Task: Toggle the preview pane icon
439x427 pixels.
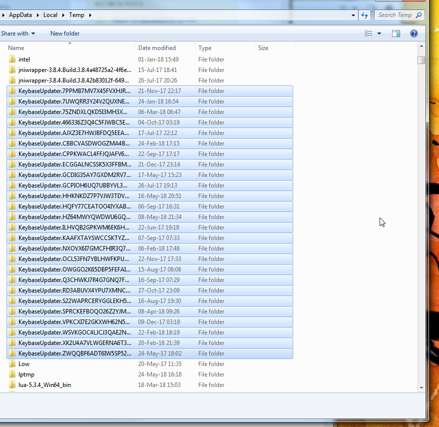Action: (x=396, y=33)
